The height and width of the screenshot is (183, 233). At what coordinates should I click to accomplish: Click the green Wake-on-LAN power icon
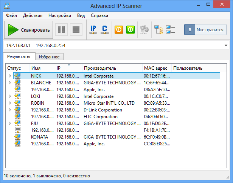coord(130,30)
